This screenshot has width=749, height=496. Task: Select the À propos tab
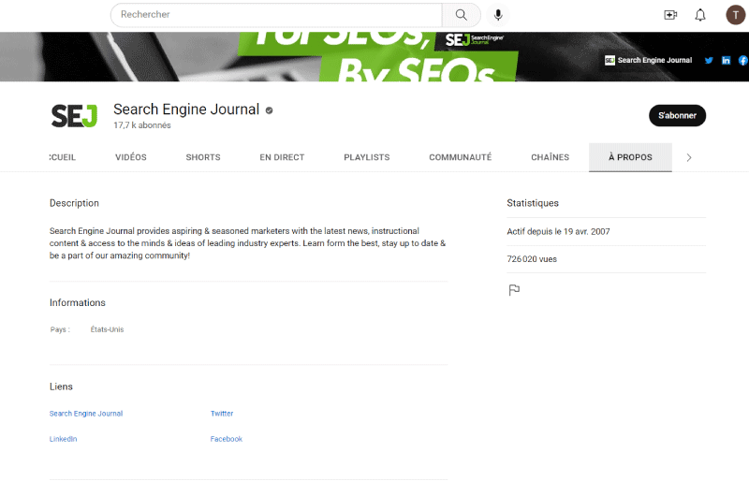[x=630, y=157]
